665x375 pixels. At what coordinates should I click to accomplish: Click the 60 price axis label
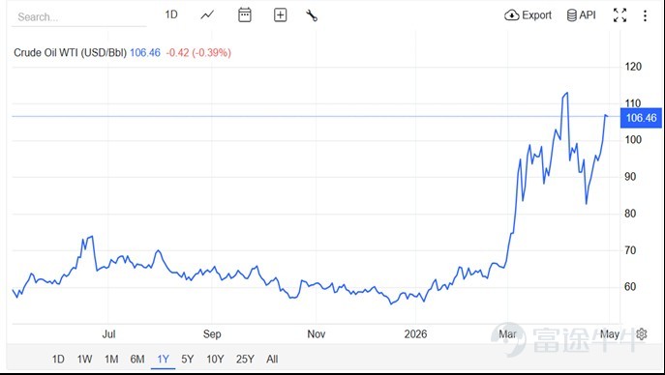pyautogui.click(x=630, y=286)
